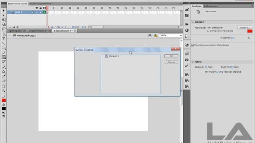255x143 pixels.
Task: Collapse the СИМВОЛ section
Action: 193,22
